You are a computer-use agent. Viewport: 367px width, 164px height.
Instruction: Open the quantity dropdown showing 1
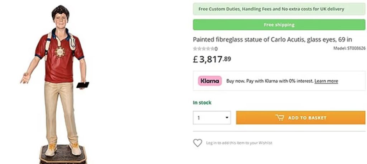pos(211,117)
